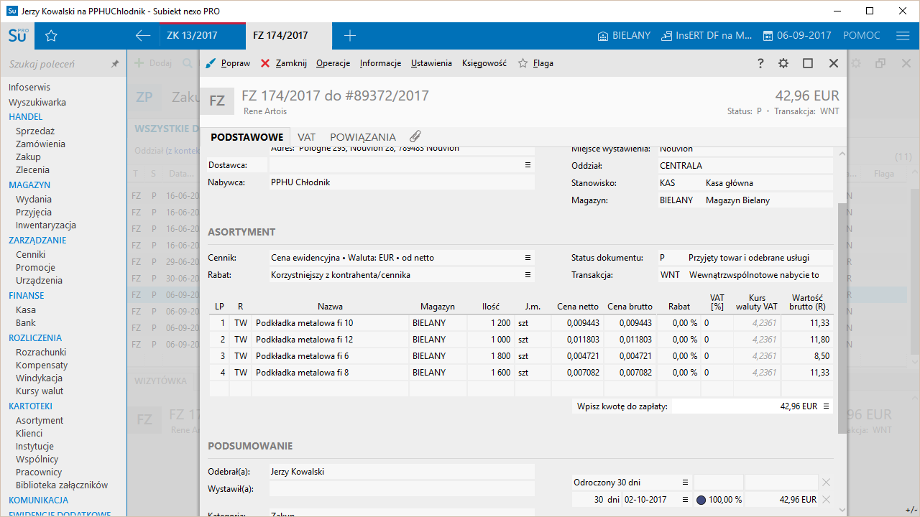920x517 pixels.
Task: Collapse the MAGAZYN section header
Action: click(x=29, y=185)
